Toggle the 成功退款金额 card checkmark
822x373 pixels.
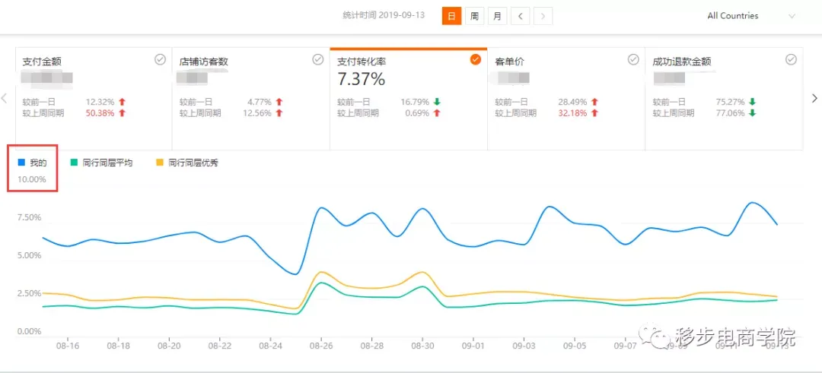coord(791,60)
